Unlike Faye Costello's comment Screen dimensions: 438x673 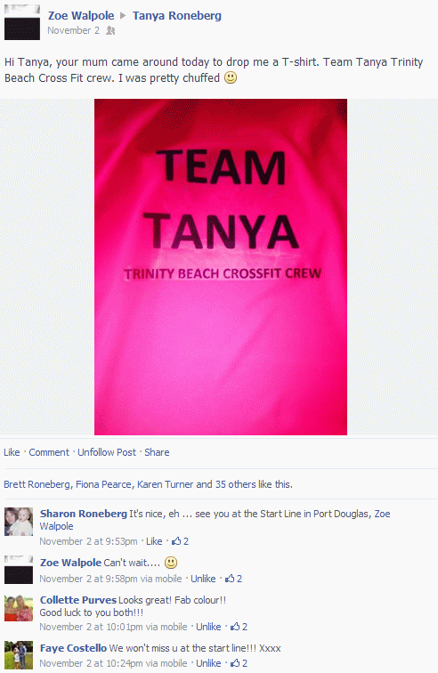coord(208,663)
